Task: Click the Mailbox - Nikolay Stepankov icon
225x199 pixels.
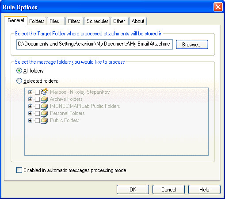Action: 44,92
